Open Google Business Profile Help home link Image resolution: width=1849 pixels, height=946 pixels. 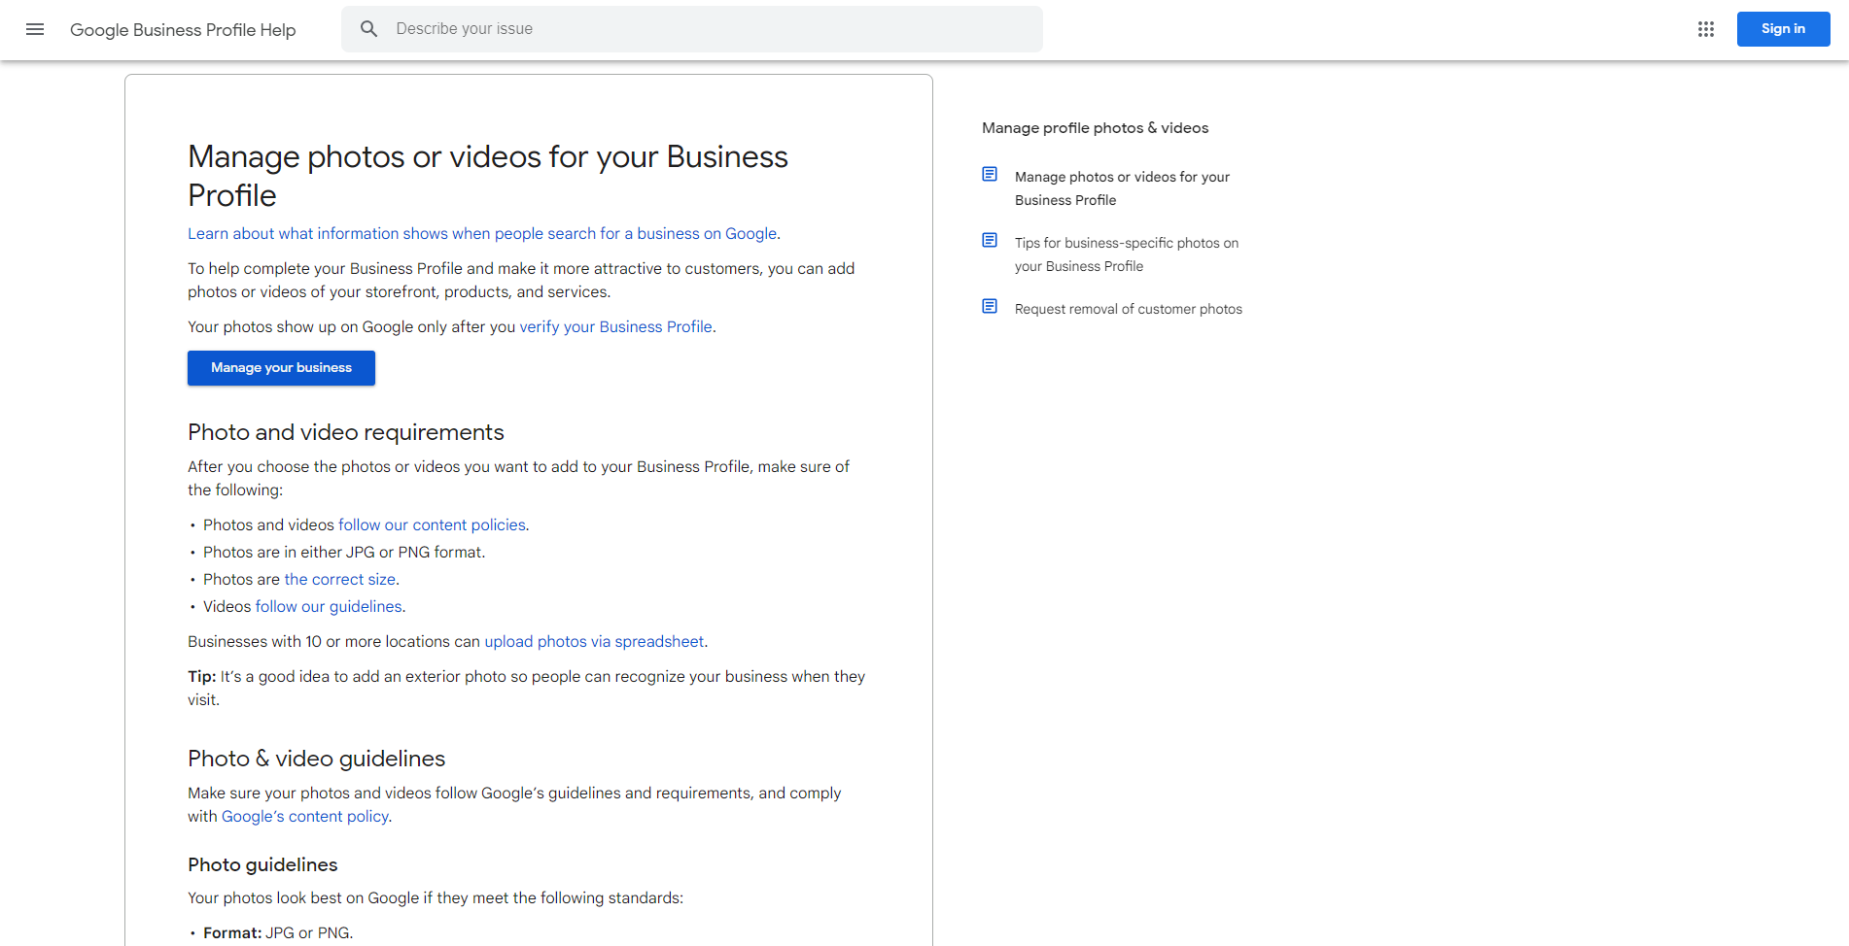[x=183, y=30]
